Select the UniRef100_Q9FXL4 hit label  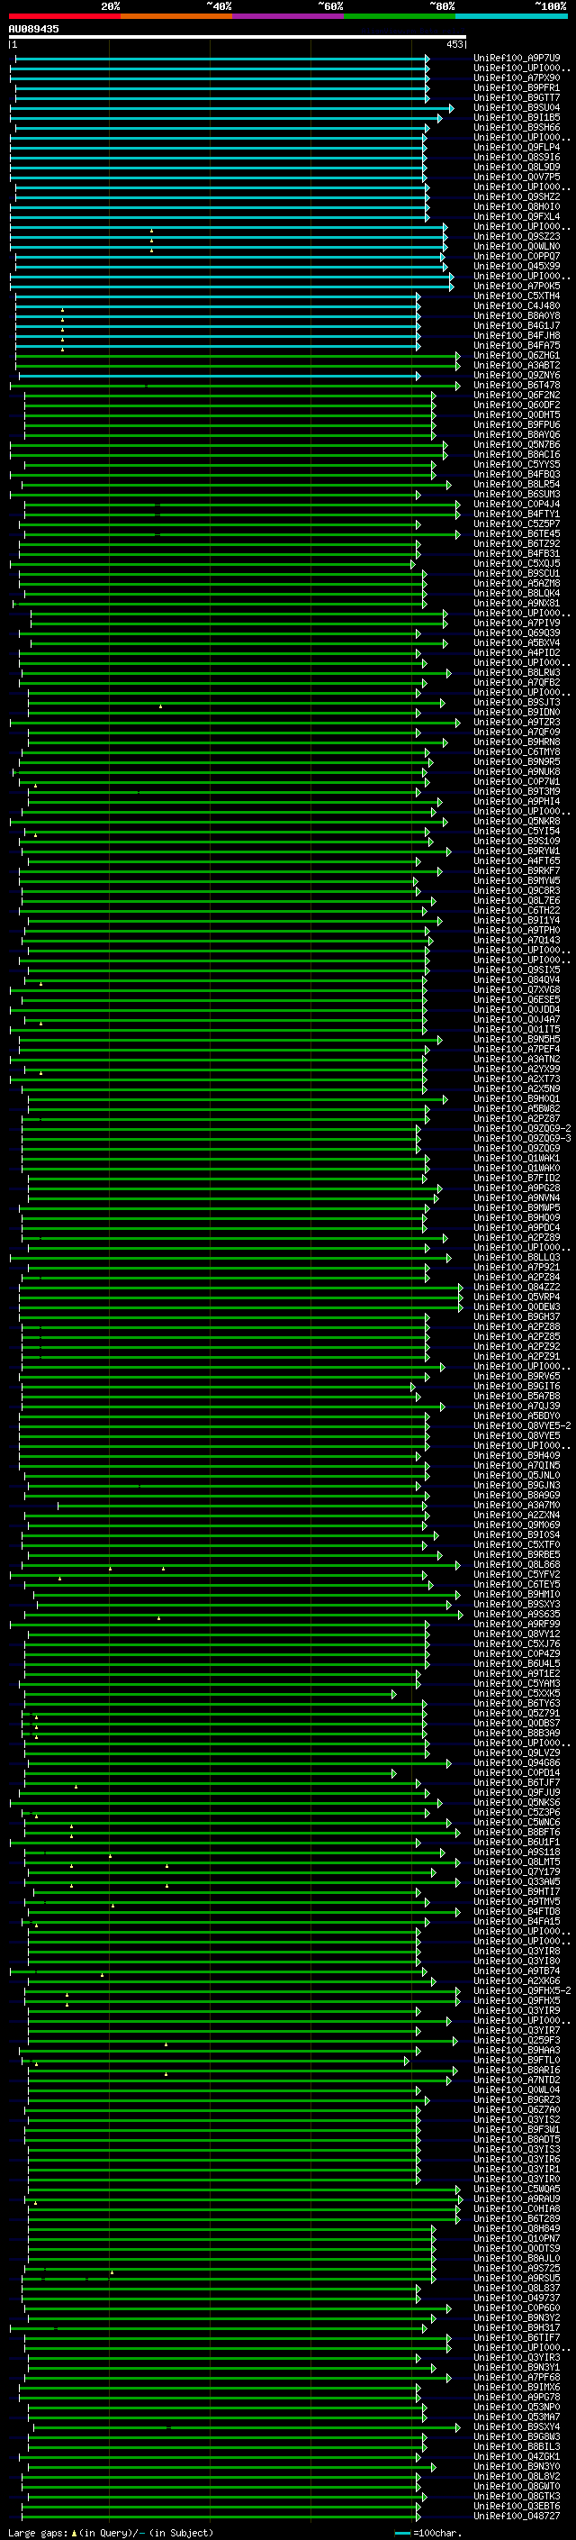517,217
